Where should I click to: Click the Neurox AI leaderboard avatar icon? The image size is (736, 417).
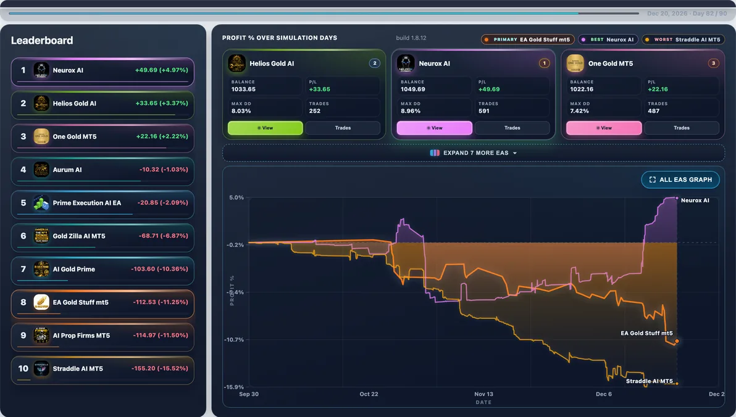[x=41, y=70]
